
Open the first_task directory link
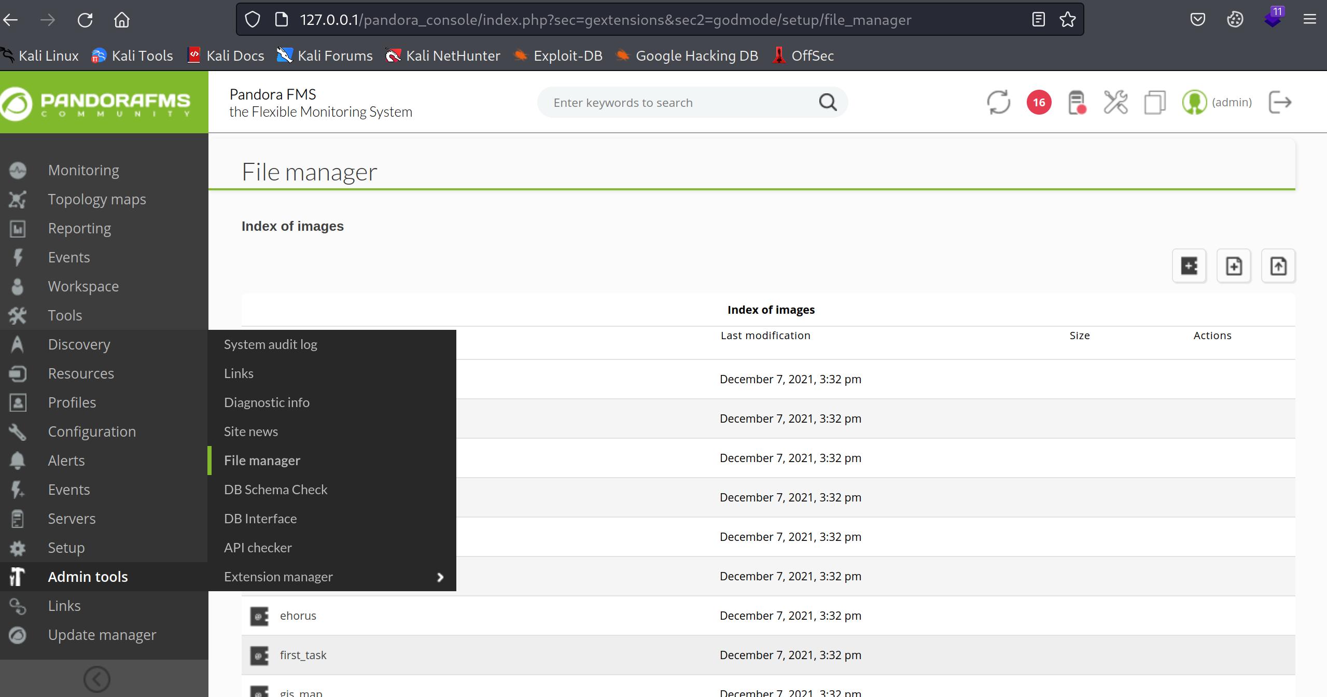303,655
